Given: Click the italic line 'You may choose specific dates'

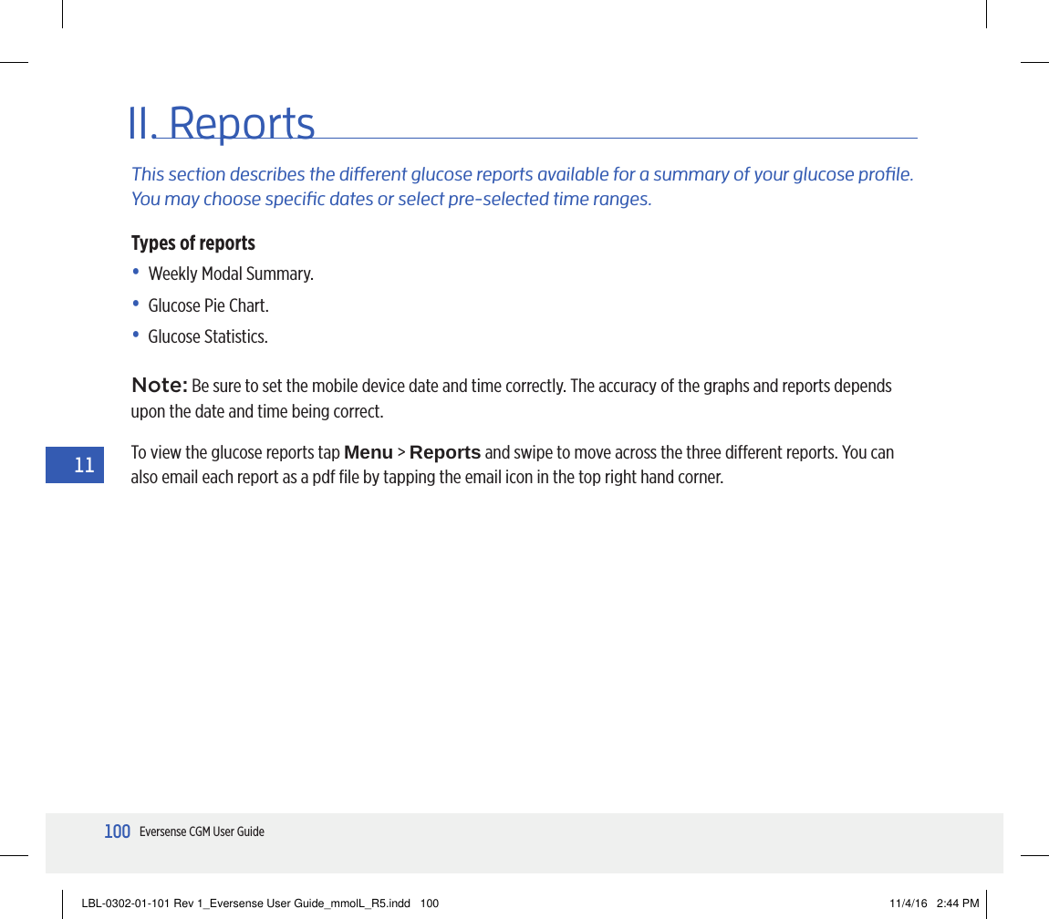Looking at the screenshot, I should [391, 200].
